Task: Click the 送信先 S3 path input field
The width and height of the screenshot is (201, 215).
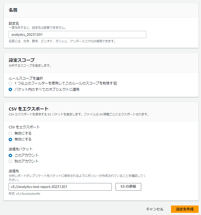Action: (x=60, y=187)
